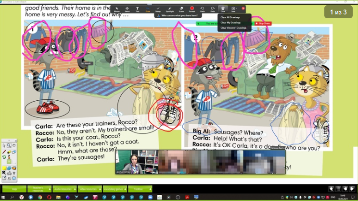Open Zoom from the taskbar
The width and height of the screenshot is (358, 201).
(150, 197)
